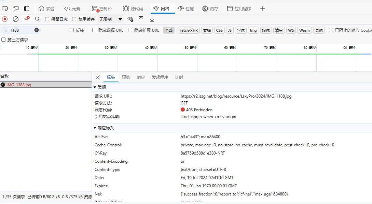This screenshot has height=204, width=372.
Task: Click the request URL value r2.izsg.net
Action: [x=236, y=96]
